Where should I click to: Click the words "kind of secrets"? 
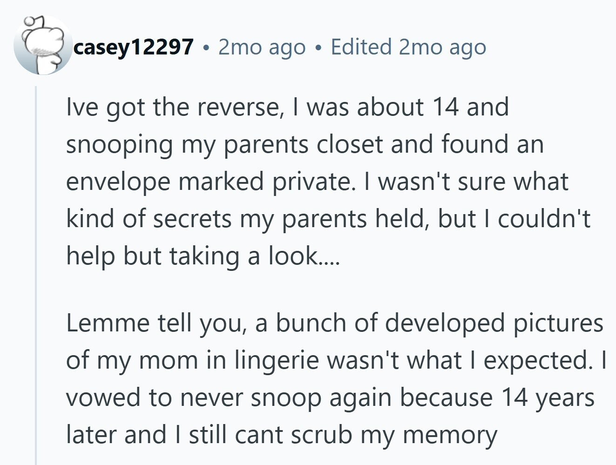pos(149,219)
